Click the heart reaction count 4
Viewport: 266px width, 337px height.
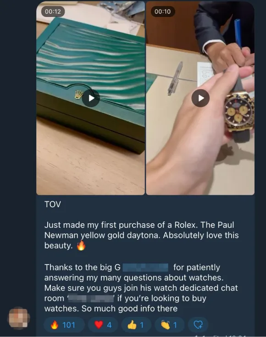(109, 325)
